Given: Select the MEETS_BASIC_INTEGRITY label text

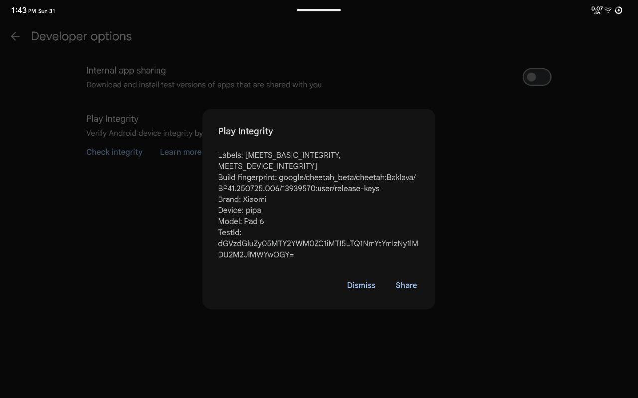Looking at the screenshot, I should coord(294,155).
